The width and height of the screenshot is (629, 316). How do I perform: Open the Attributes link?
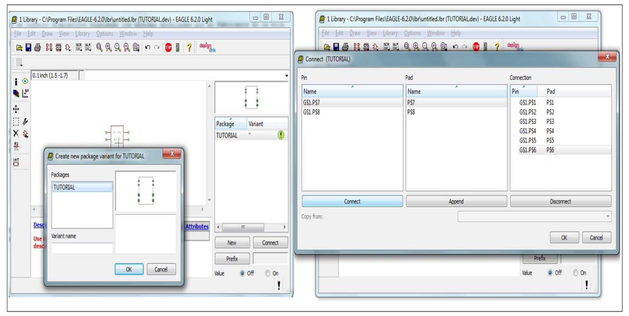coord(197,226)
